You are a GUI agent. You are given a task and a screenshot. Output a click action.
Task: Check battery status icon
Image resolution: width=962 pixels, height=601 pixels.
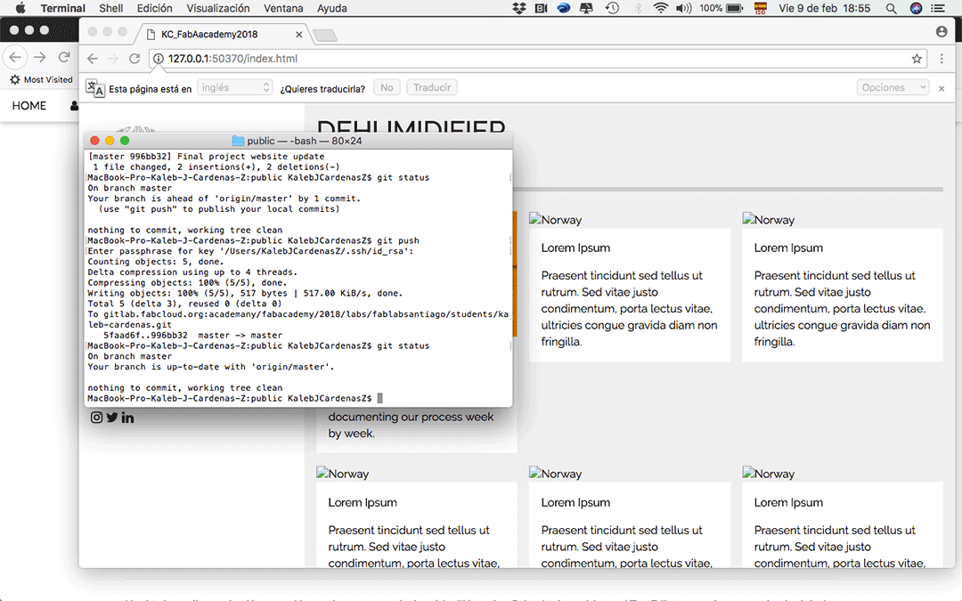coord(734,8)
